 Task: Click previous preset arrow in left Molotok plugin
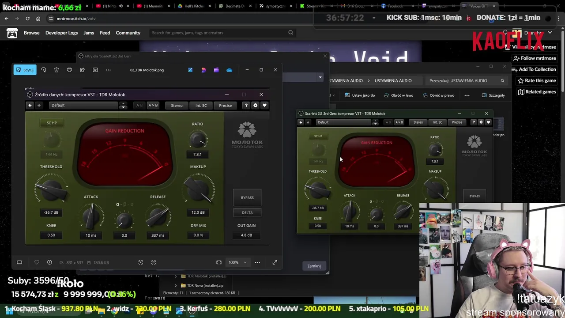30,105
